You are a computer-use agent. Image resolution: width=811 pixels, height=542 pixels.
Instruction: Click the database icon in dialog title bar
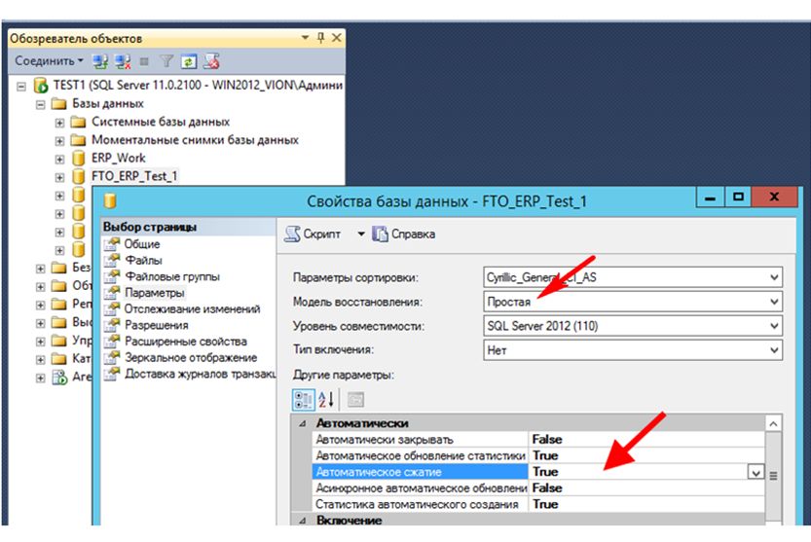coord(110,200)
